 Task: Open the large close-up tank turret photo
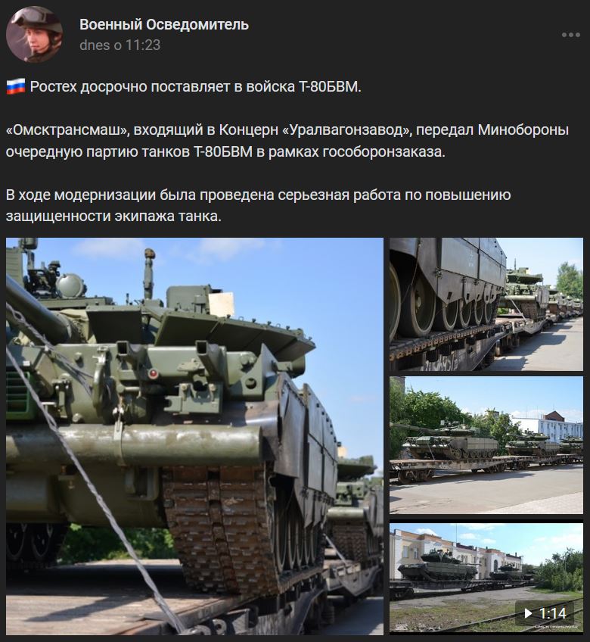[x=194, y=436]
